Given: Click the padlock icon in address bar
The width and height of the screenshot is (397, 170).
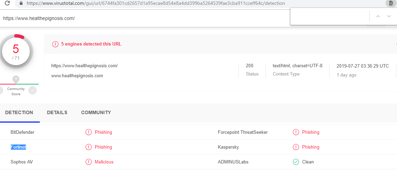Looking at the screenshot, I should (x=21, y=3).
